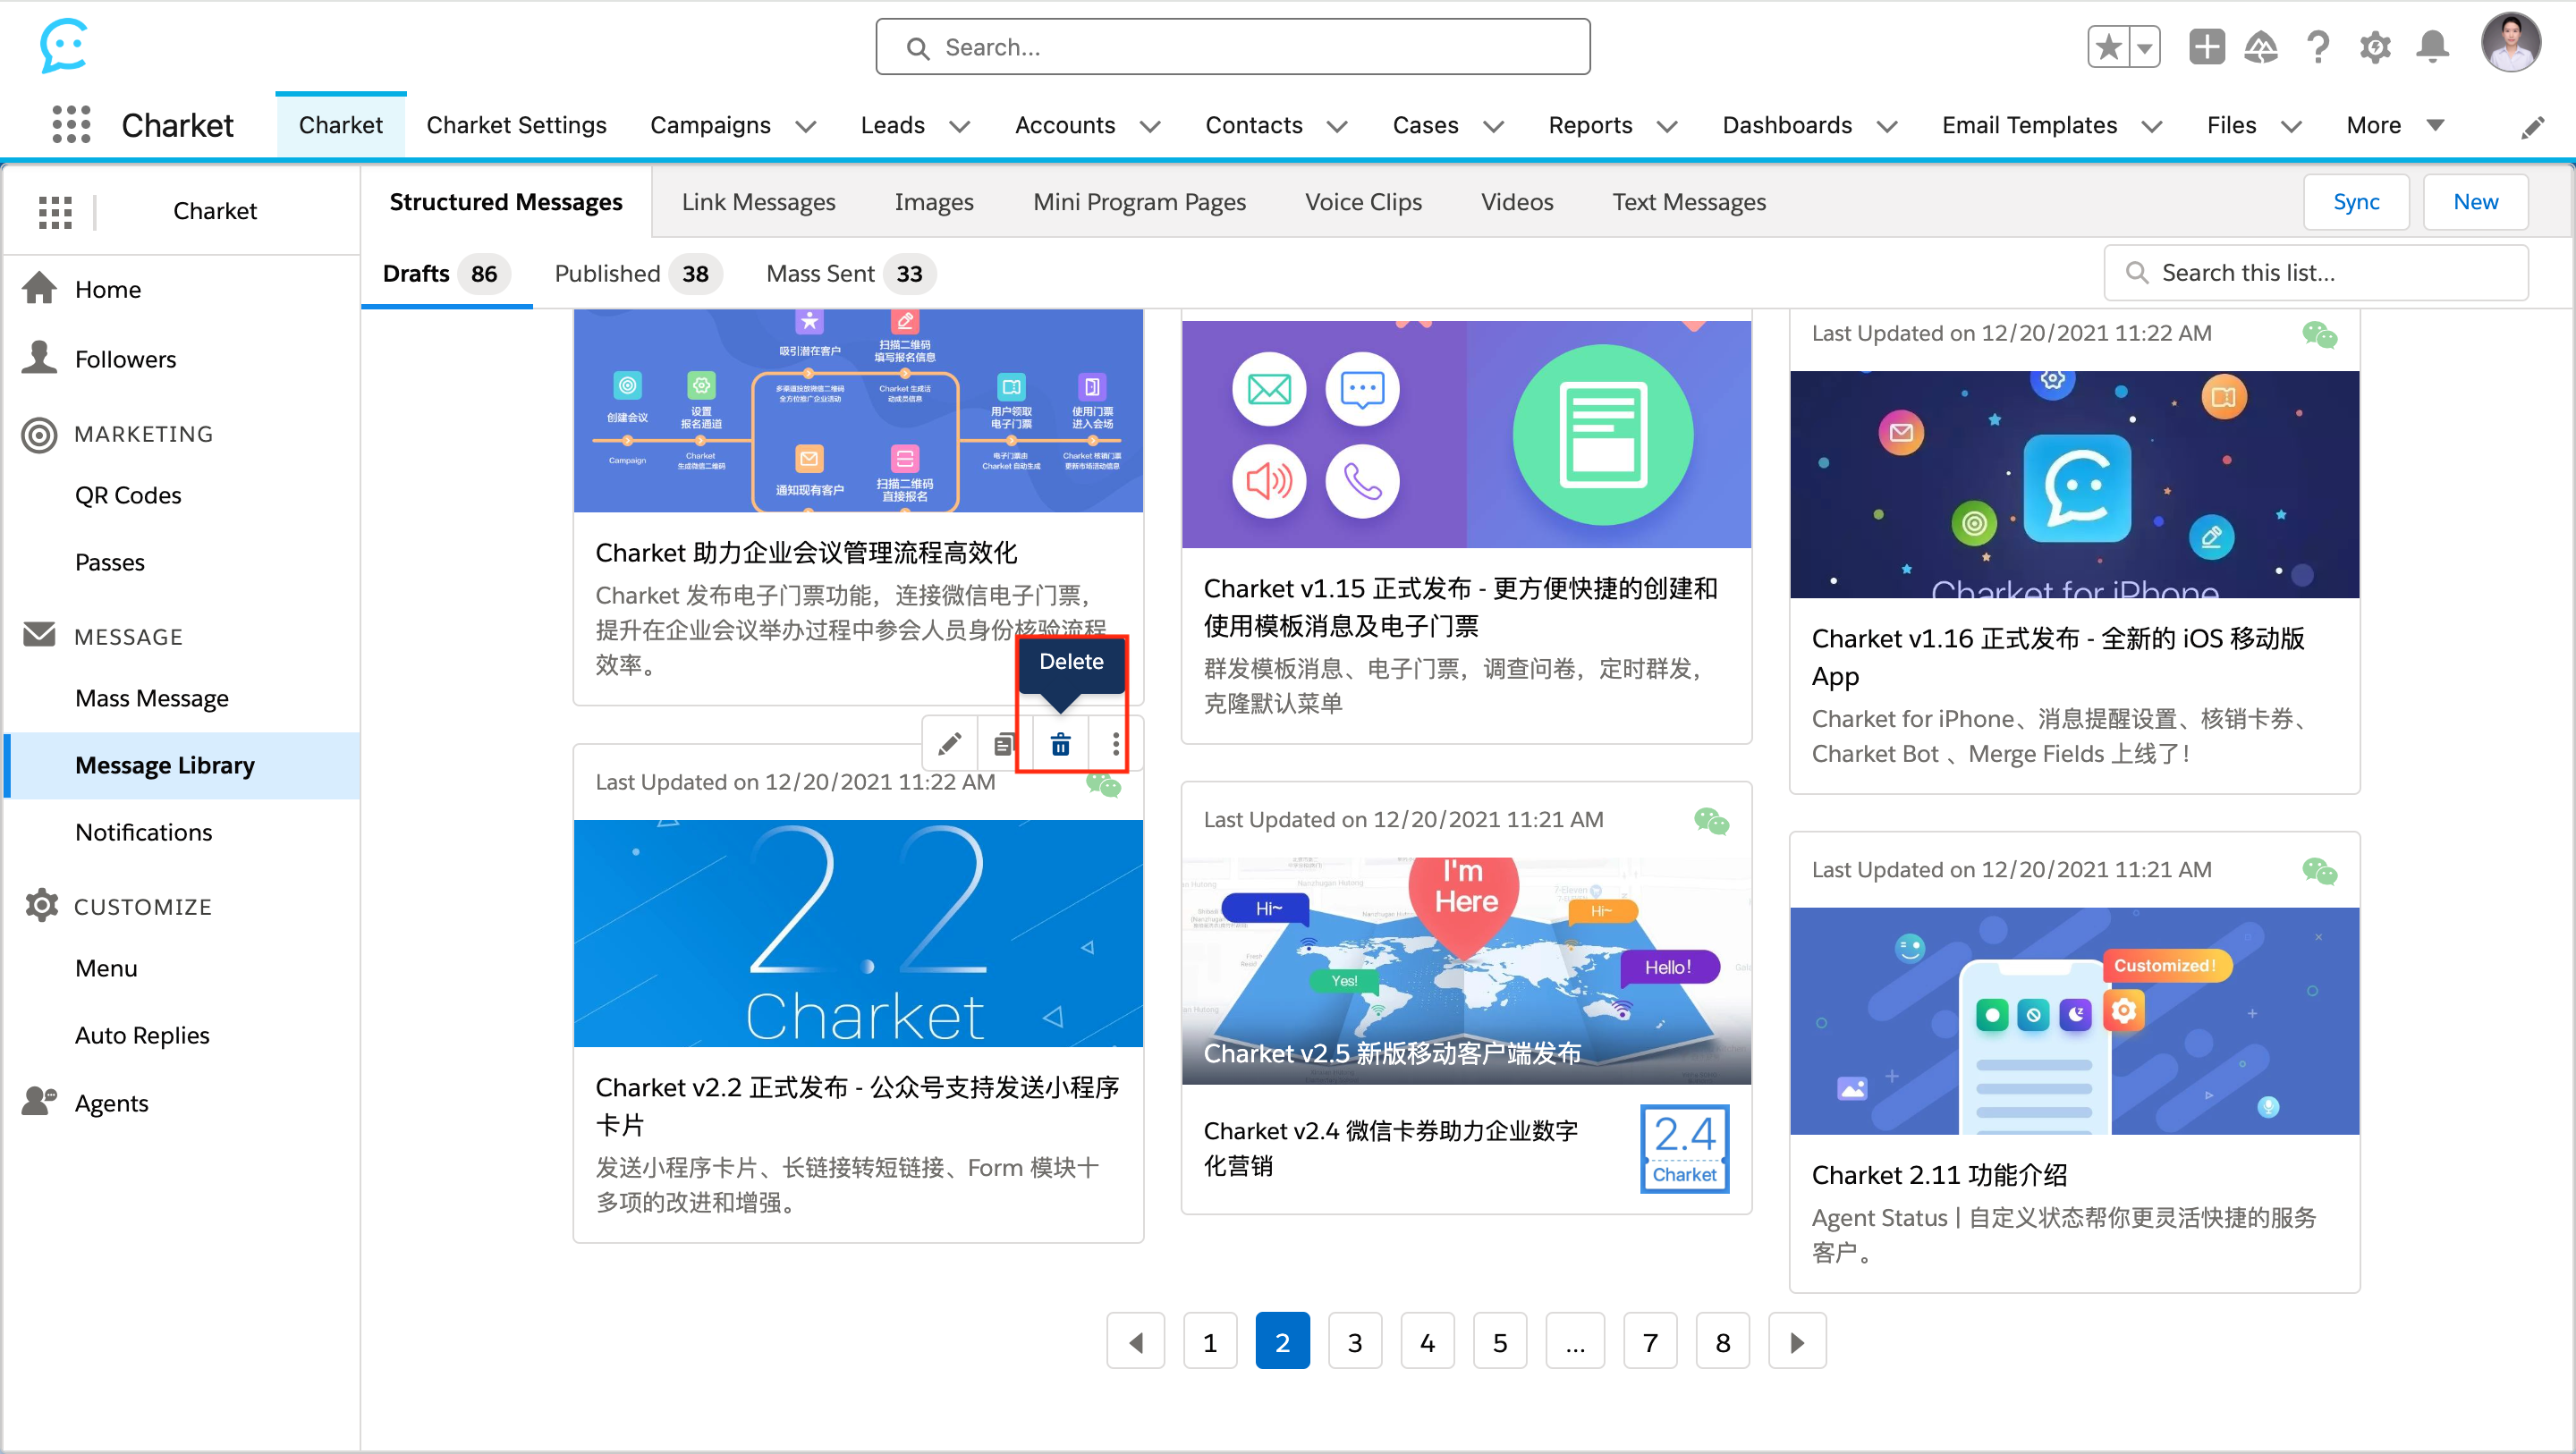Screen dimensions: 2576x1454
Task: Select the Published 38 sub-tab
Action: (x=637, y=274)
